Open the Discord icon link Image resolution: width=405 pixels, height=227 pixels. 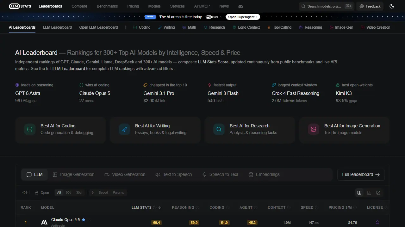coord(240,6)
